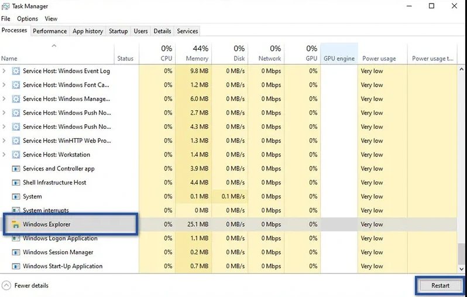Image resolution: width=467 pixels, height=297 pixels.
Task: Sort by GPU engine column
Action: [x=339, y=54]
